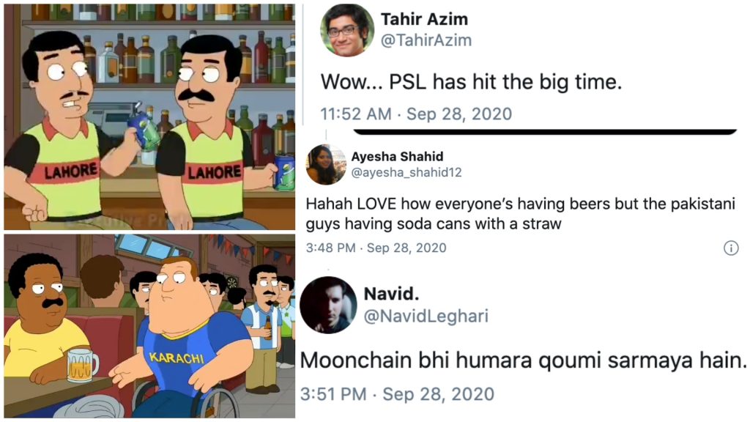Open the @ayesha_shahid12 handle
Screen dimensions: 750x422
pos(406,173)
